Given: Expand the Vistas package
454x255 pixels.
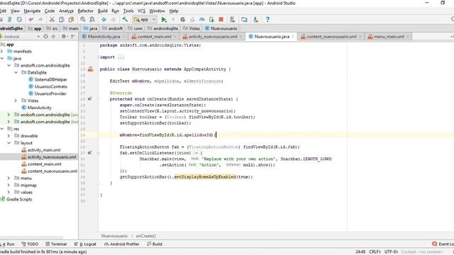Looking at the screenshot, I should (x=16, y=101).
